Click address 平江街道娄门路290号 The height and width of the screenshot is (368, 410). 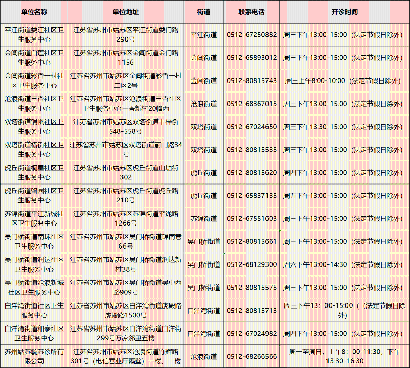pos(126,35)
